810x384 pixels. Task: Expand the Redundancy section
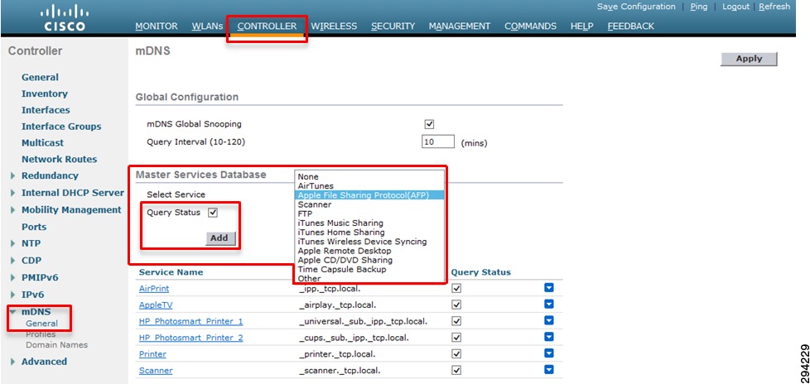click(x=12, y=176)
